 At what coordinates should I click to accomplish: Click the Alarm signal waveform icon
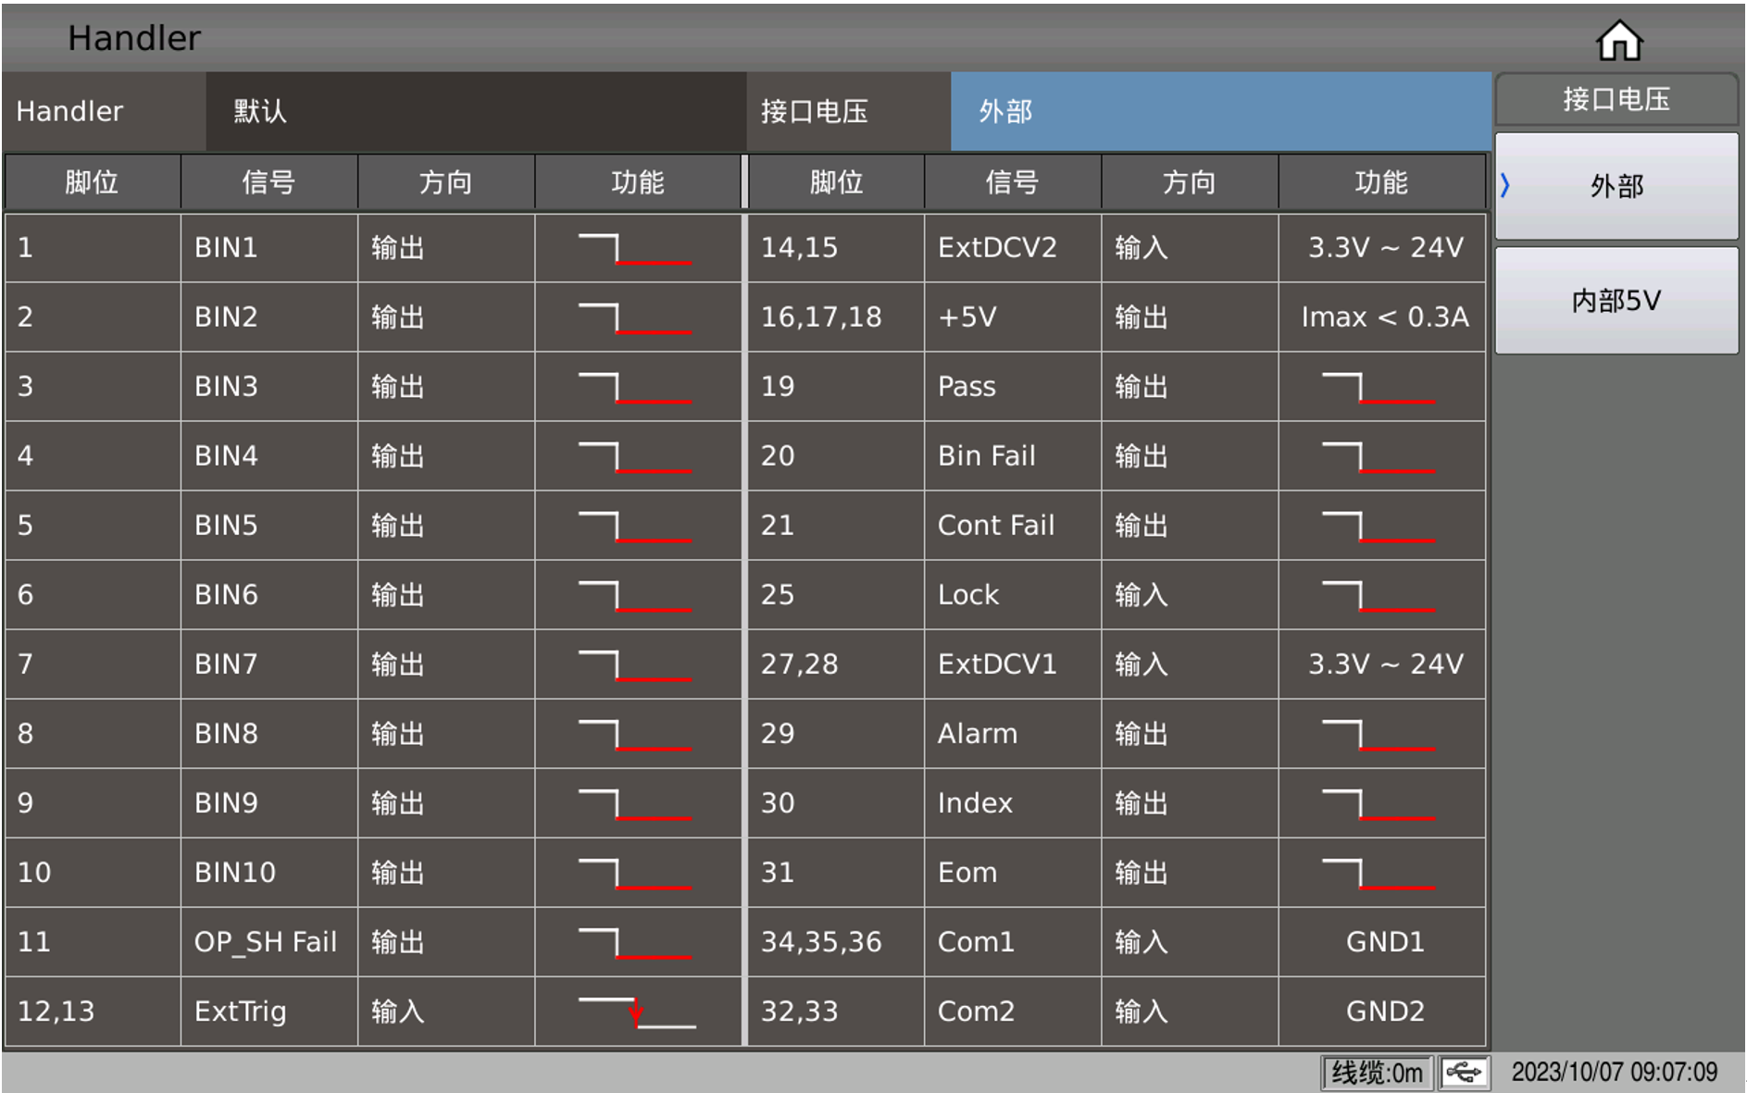click(1379, 734)
